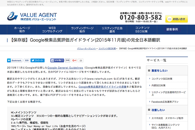Click the YMYLページ abbreviation line
Image resolution: width=195 pixels, height=130 pixels.
pyautogui.click(x=48, y=126)
